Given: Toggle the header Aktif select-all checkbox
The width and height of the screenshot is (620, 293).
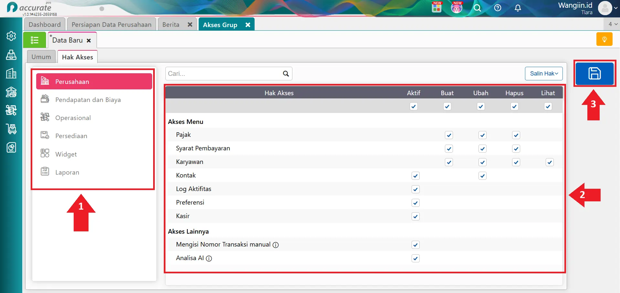Looking at the screenshot, I should click(x=414, y=106).
